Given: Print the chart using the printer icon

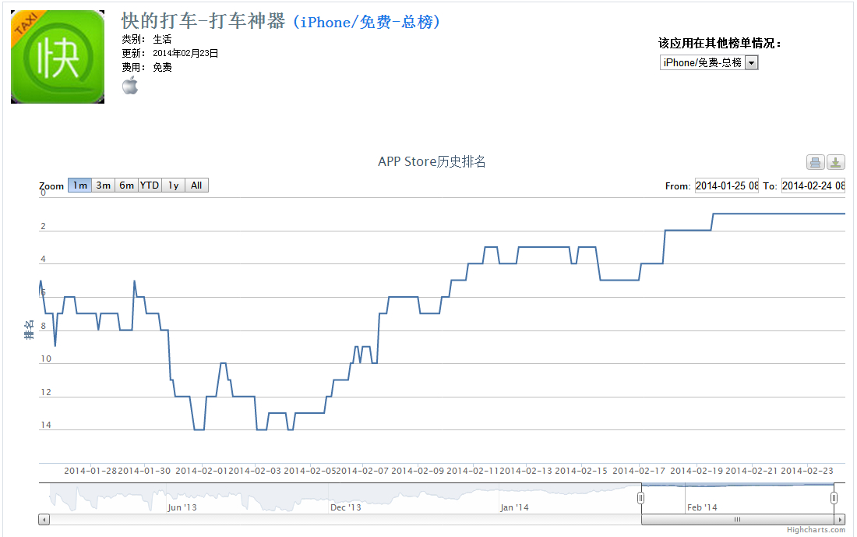Looking at the screenshot, I should pyautogui.click(x=815, y=162).
